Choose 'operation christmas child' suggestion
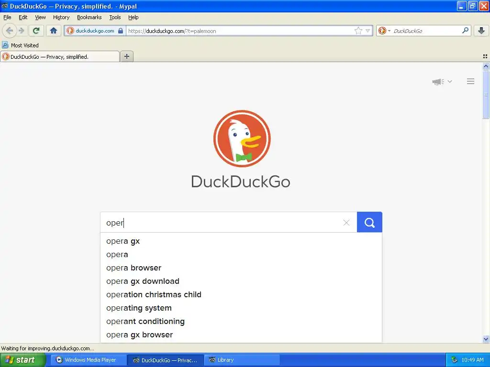The height and width of the screenshot is (367, 490). tap(241, 295)
